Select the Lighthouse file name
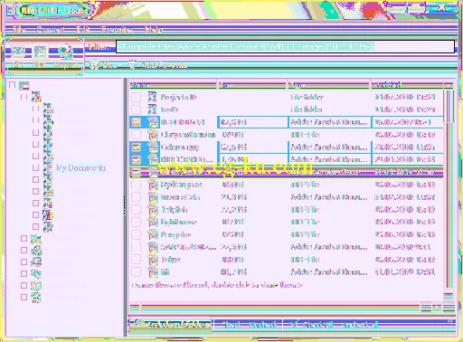The height and width of the screenshot is (342, 463). click(178, 222)
